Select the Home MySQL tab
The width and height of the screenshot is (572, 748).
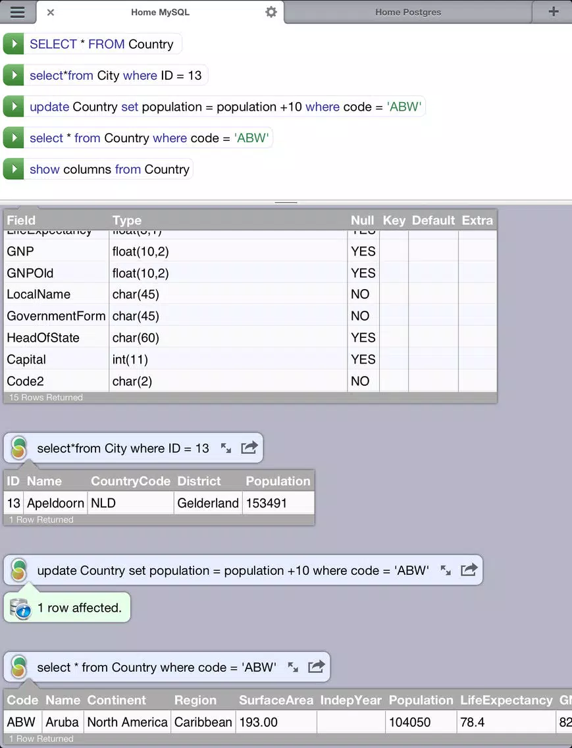161,13
